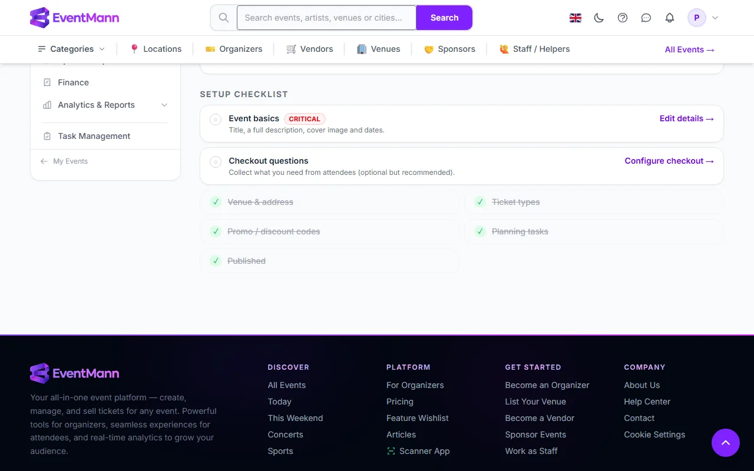Screen dimensions: 754x471
Task: Open the Feature Wishlist footer link
Action: [x=418, y=418]
